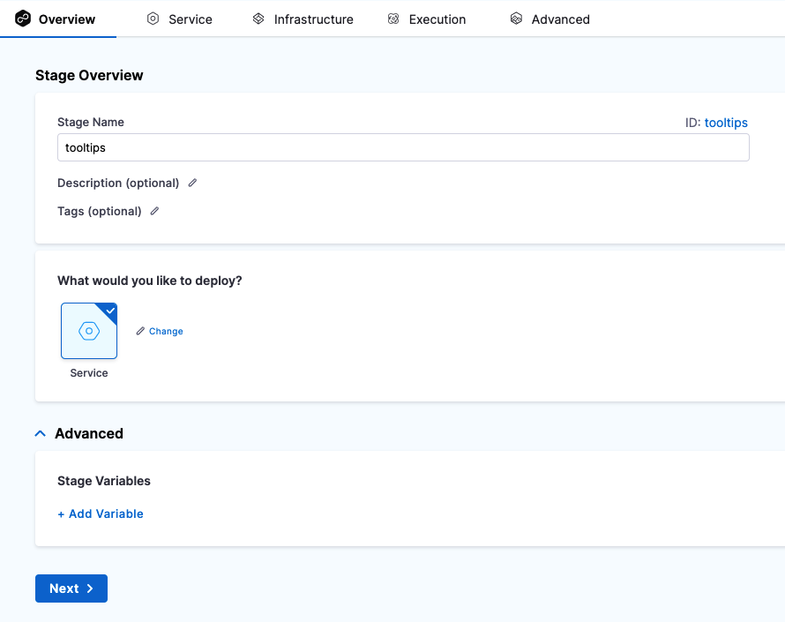This screenshot has width=785, height=622.
Task: Click the pencil icon beside Change
Action: pos(140,331)
